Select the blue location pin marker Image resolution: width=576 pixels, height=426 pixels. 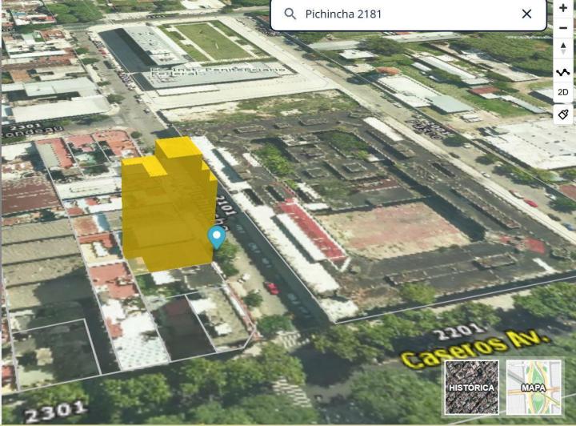click(x=217, y=238)
